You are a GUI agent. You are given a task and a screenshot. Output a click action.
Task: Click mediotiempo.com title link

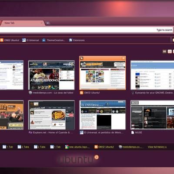(53, 93)
